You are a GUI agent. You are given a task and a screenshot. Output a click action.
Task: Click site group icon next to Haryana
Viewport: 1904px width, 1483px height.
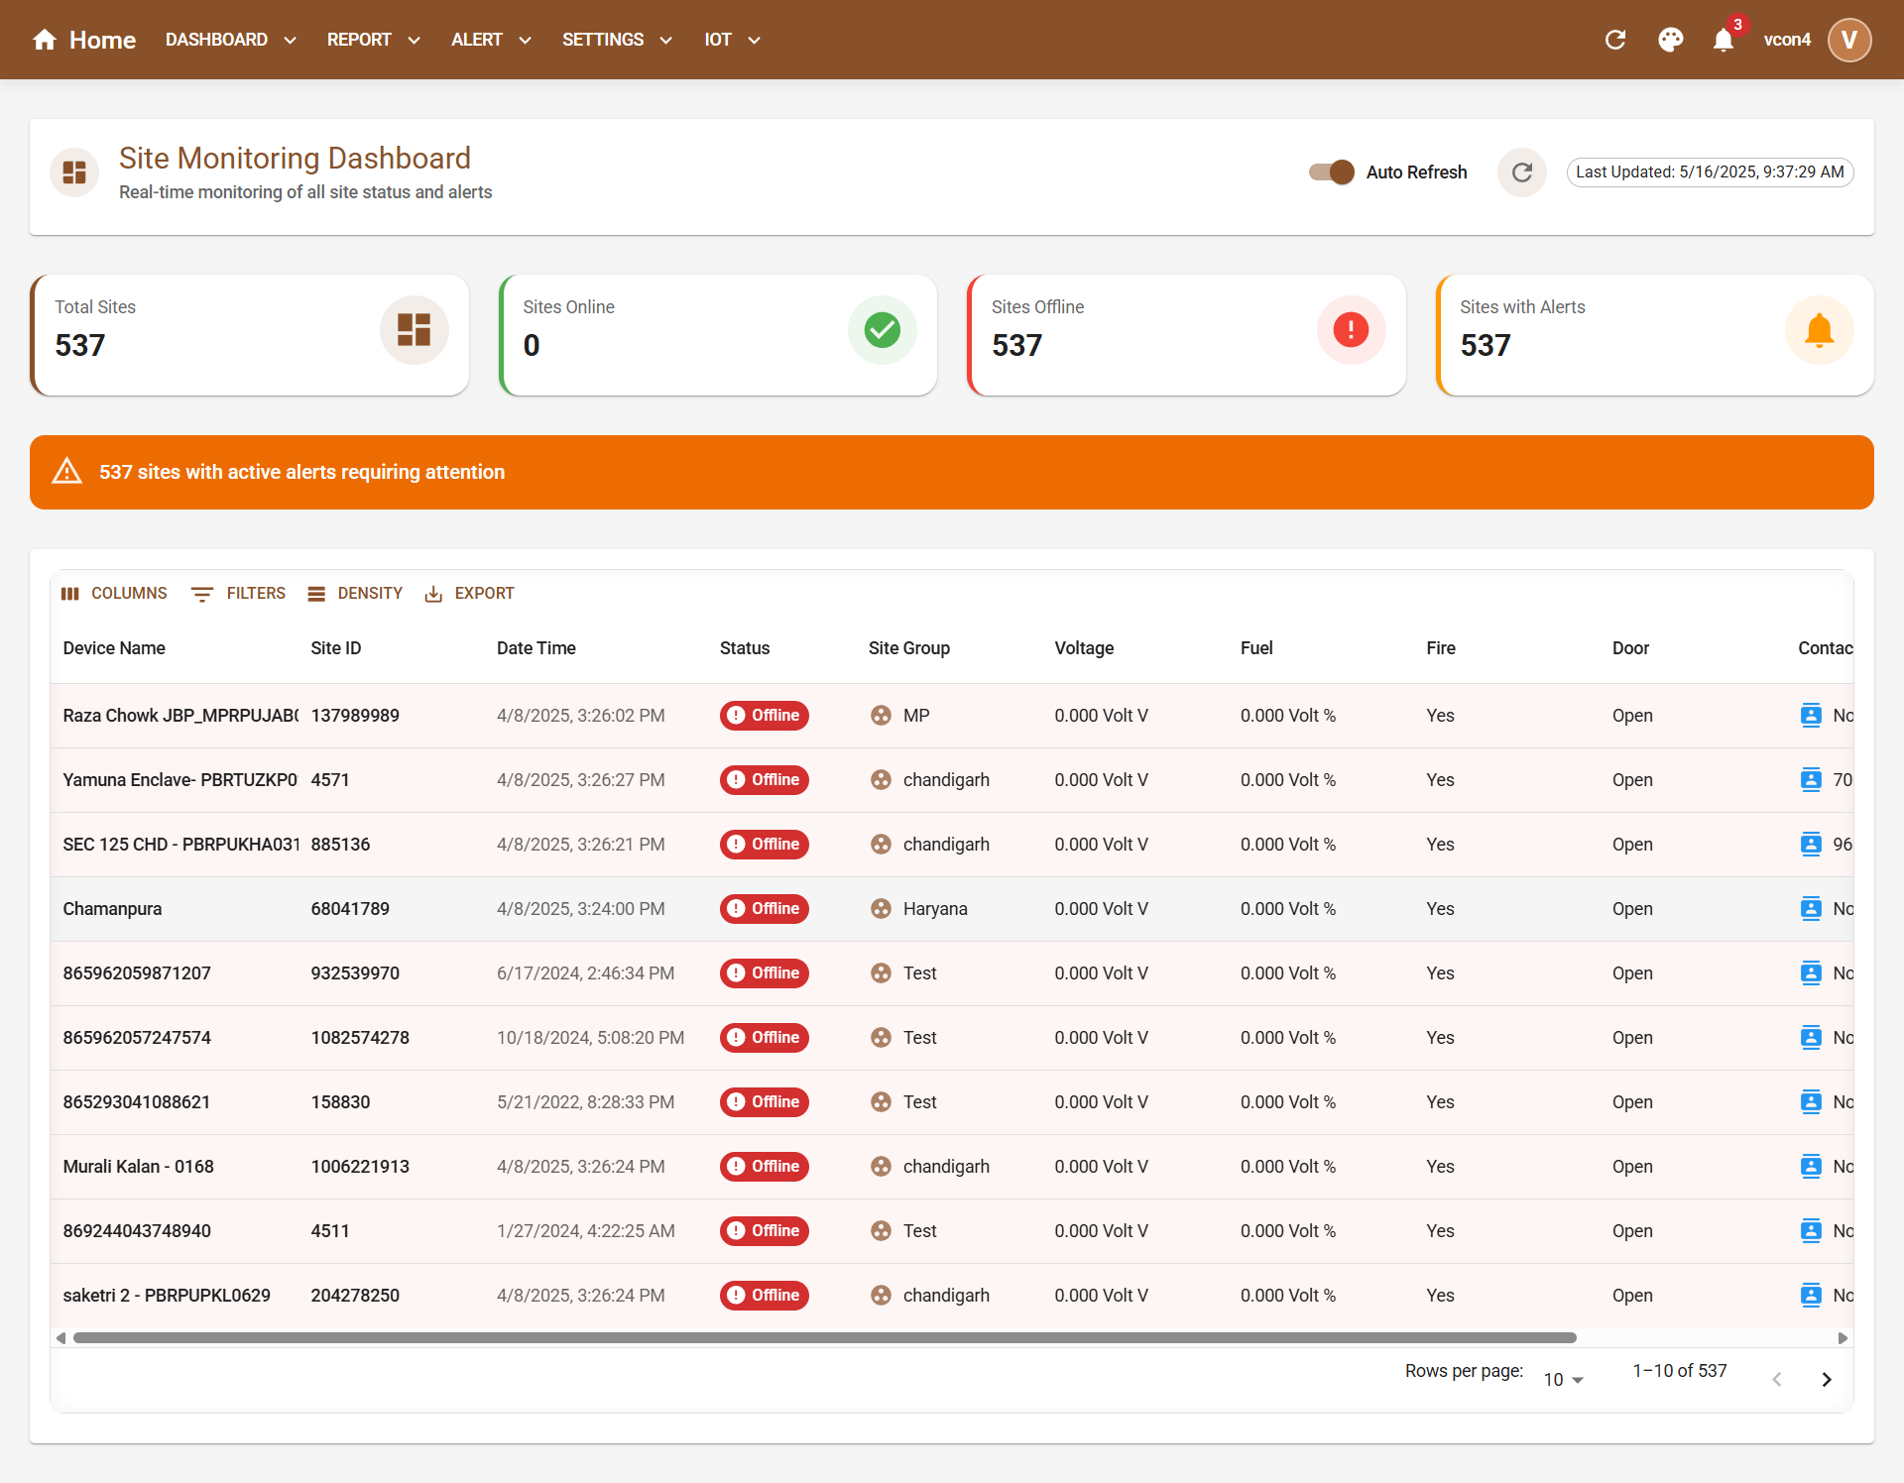(881, 908)
